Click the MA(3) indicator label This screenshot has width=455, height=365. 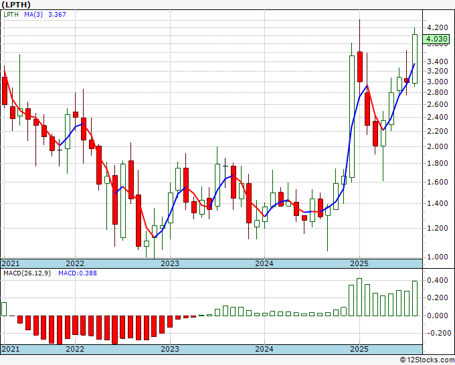33,14
